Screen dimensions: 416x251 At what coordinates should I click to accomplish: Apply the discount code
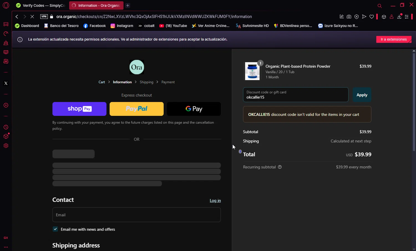362,95
